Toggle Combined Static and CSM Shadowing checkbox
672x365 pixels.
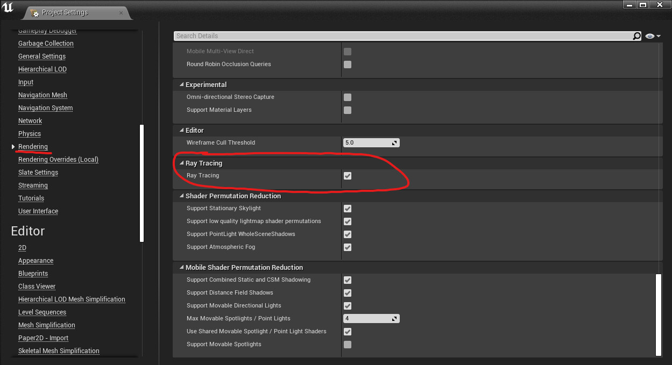tap(348, 280)
